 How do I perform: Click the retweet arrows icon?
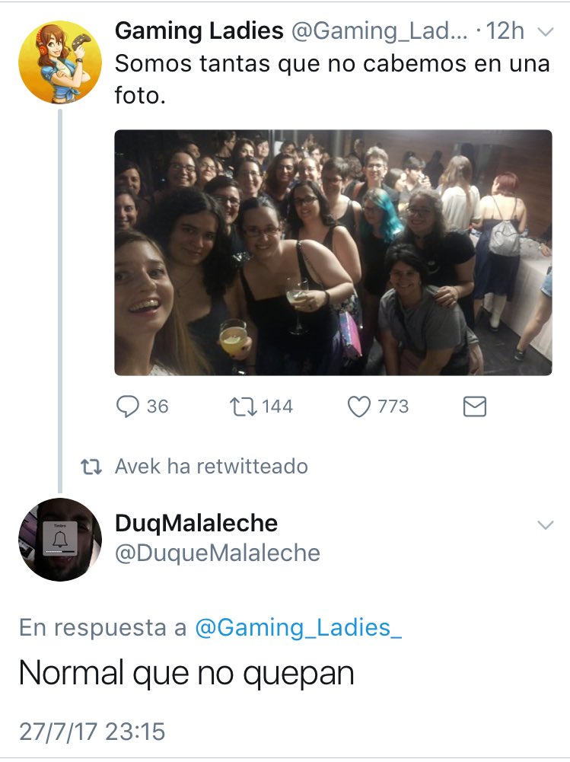pyautogui.click(x=244, y=407)
